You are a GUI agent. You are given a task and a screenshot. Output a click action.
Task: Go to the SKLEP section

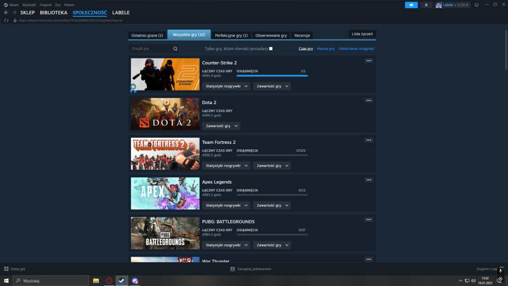[27, 13]
